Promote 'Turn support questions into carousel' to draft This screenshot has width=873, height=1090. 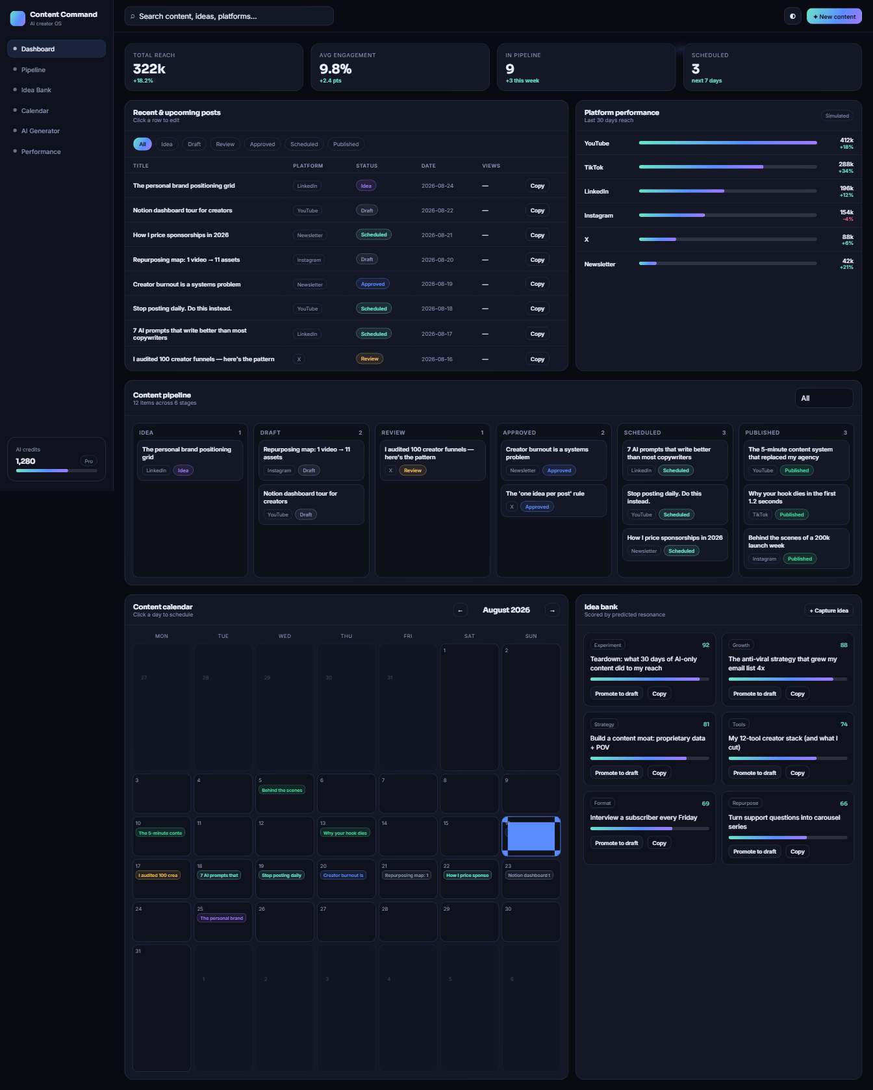click(x=755, y=852)
